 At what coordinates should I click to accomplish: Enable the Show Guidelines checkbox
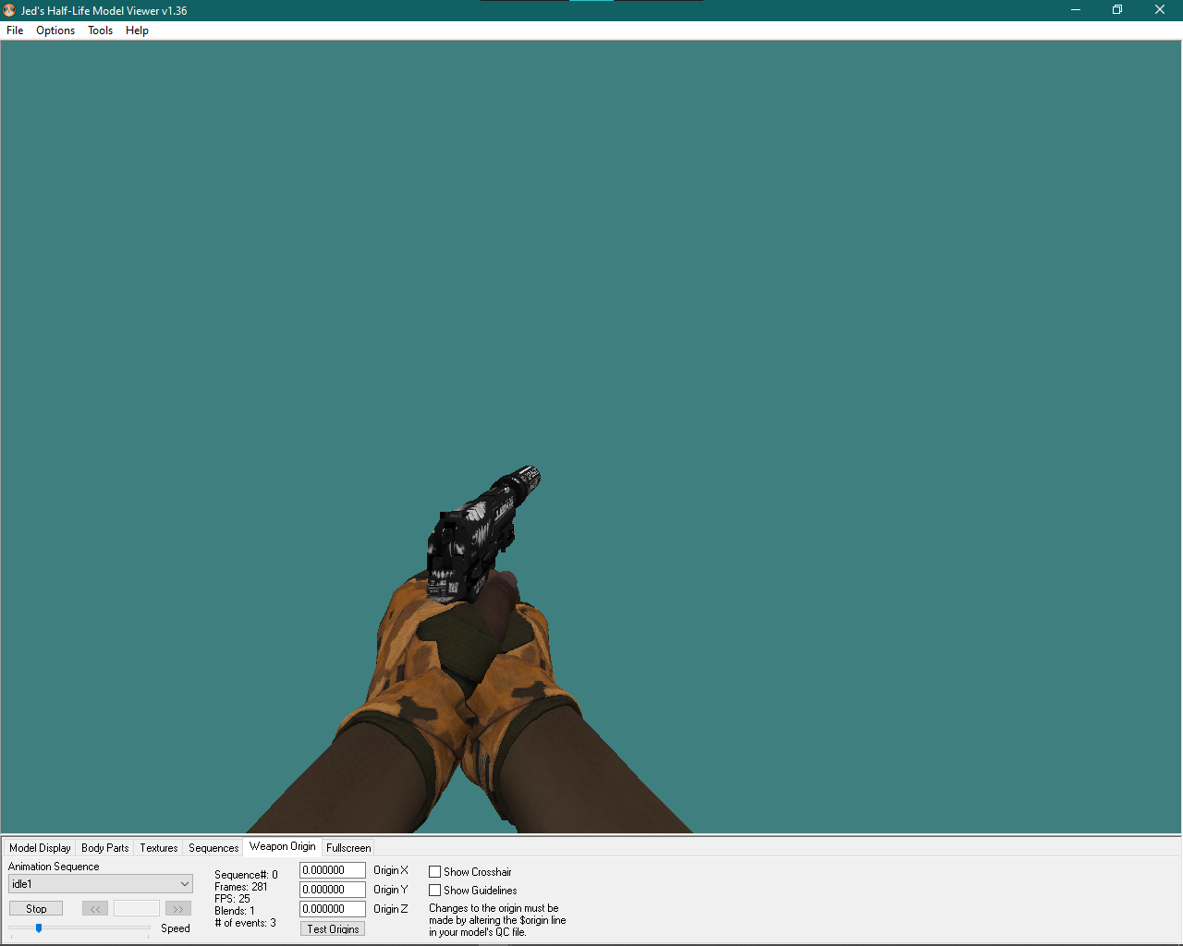point(434,891)
